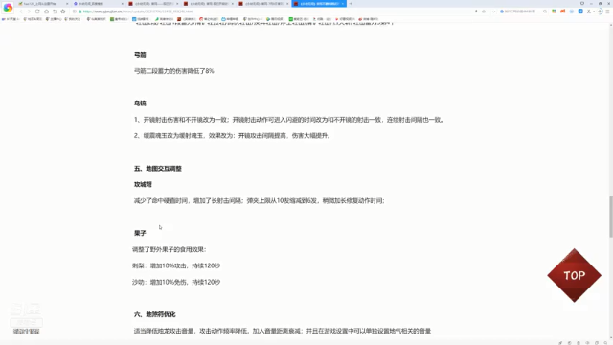Click the status bar zoom icon
This screenshot has height=345, width=613.
[x=605, y=343]
